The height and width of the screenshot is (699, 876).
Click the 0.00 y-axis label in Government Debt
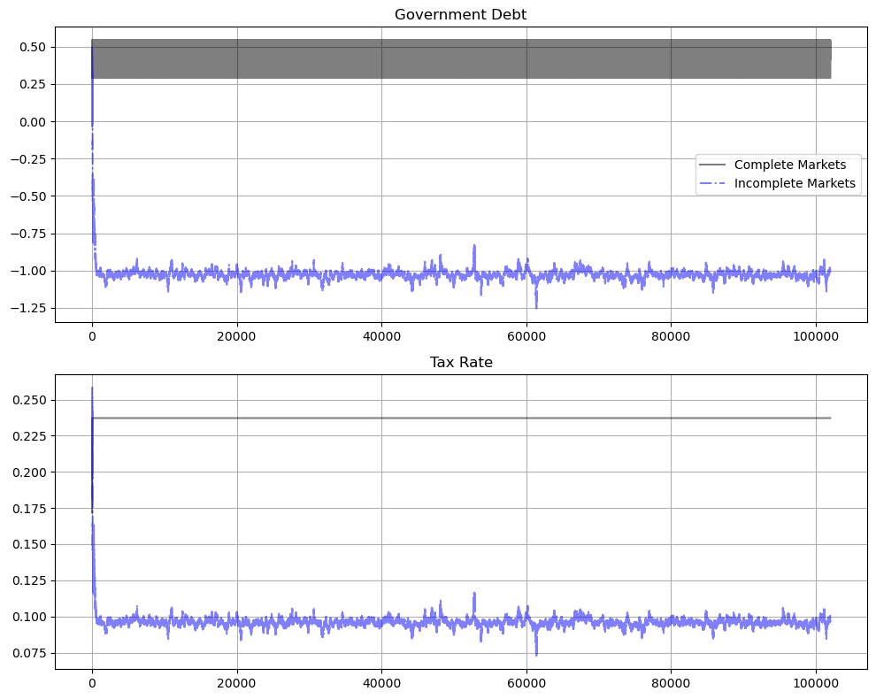point(33,121)
